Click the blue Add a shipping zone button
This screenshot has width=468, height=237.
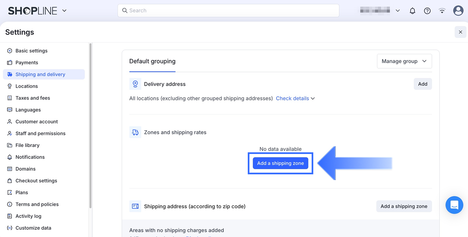[281, 163]
